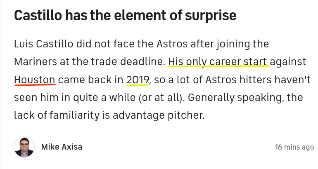Screen dimensions: 318x169
Task: Click Mike Axisa's profile photo
Action: tap(24, 147)
